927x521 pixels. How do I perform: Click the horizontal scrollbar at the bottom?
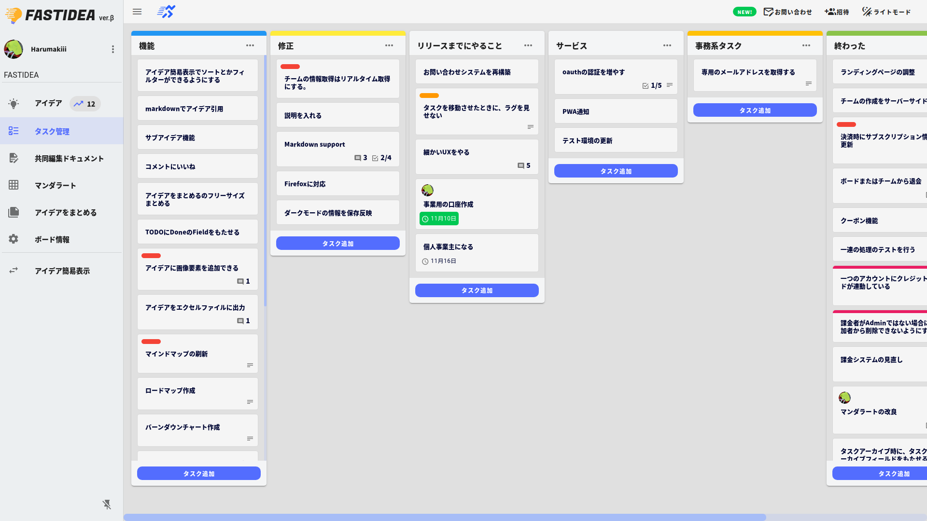[x=444, y=517]
